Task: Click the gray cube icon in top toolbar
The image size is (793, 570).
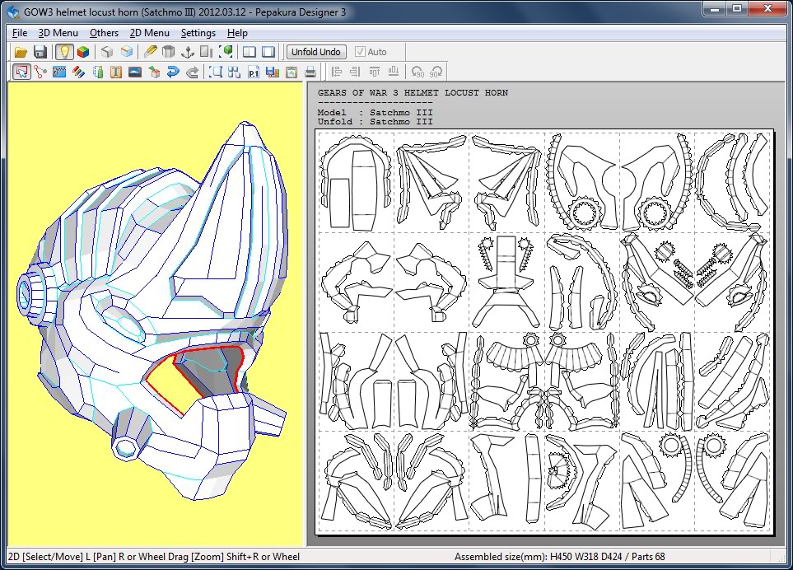Action: (x=107, y=52)
